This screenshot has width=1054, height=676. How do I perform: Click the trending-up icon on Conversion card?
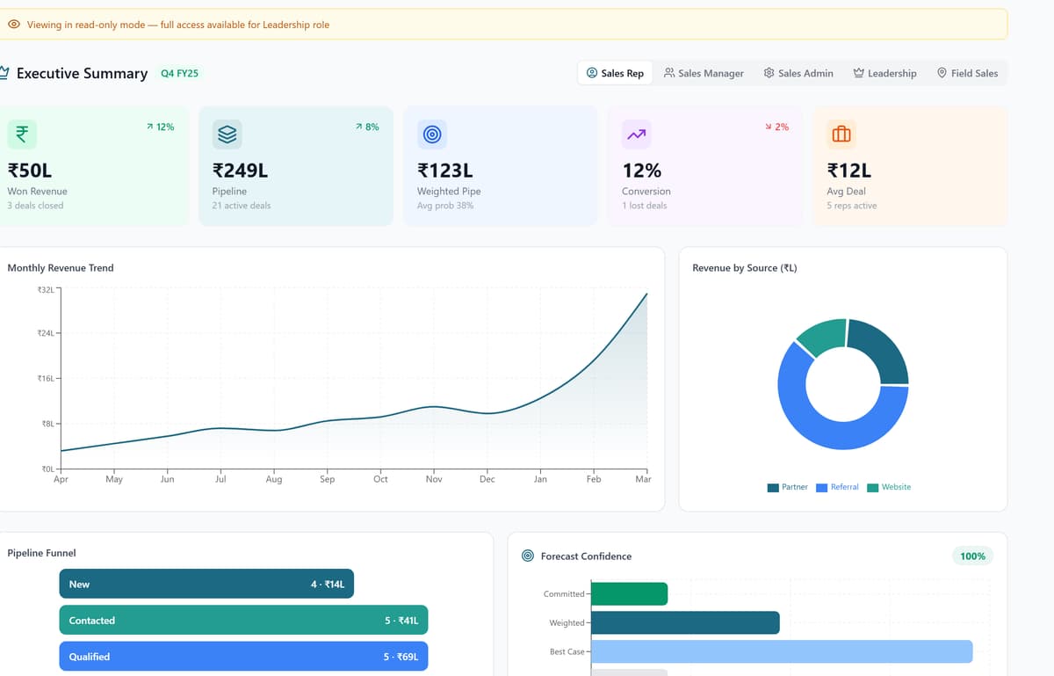click(637, 134)
